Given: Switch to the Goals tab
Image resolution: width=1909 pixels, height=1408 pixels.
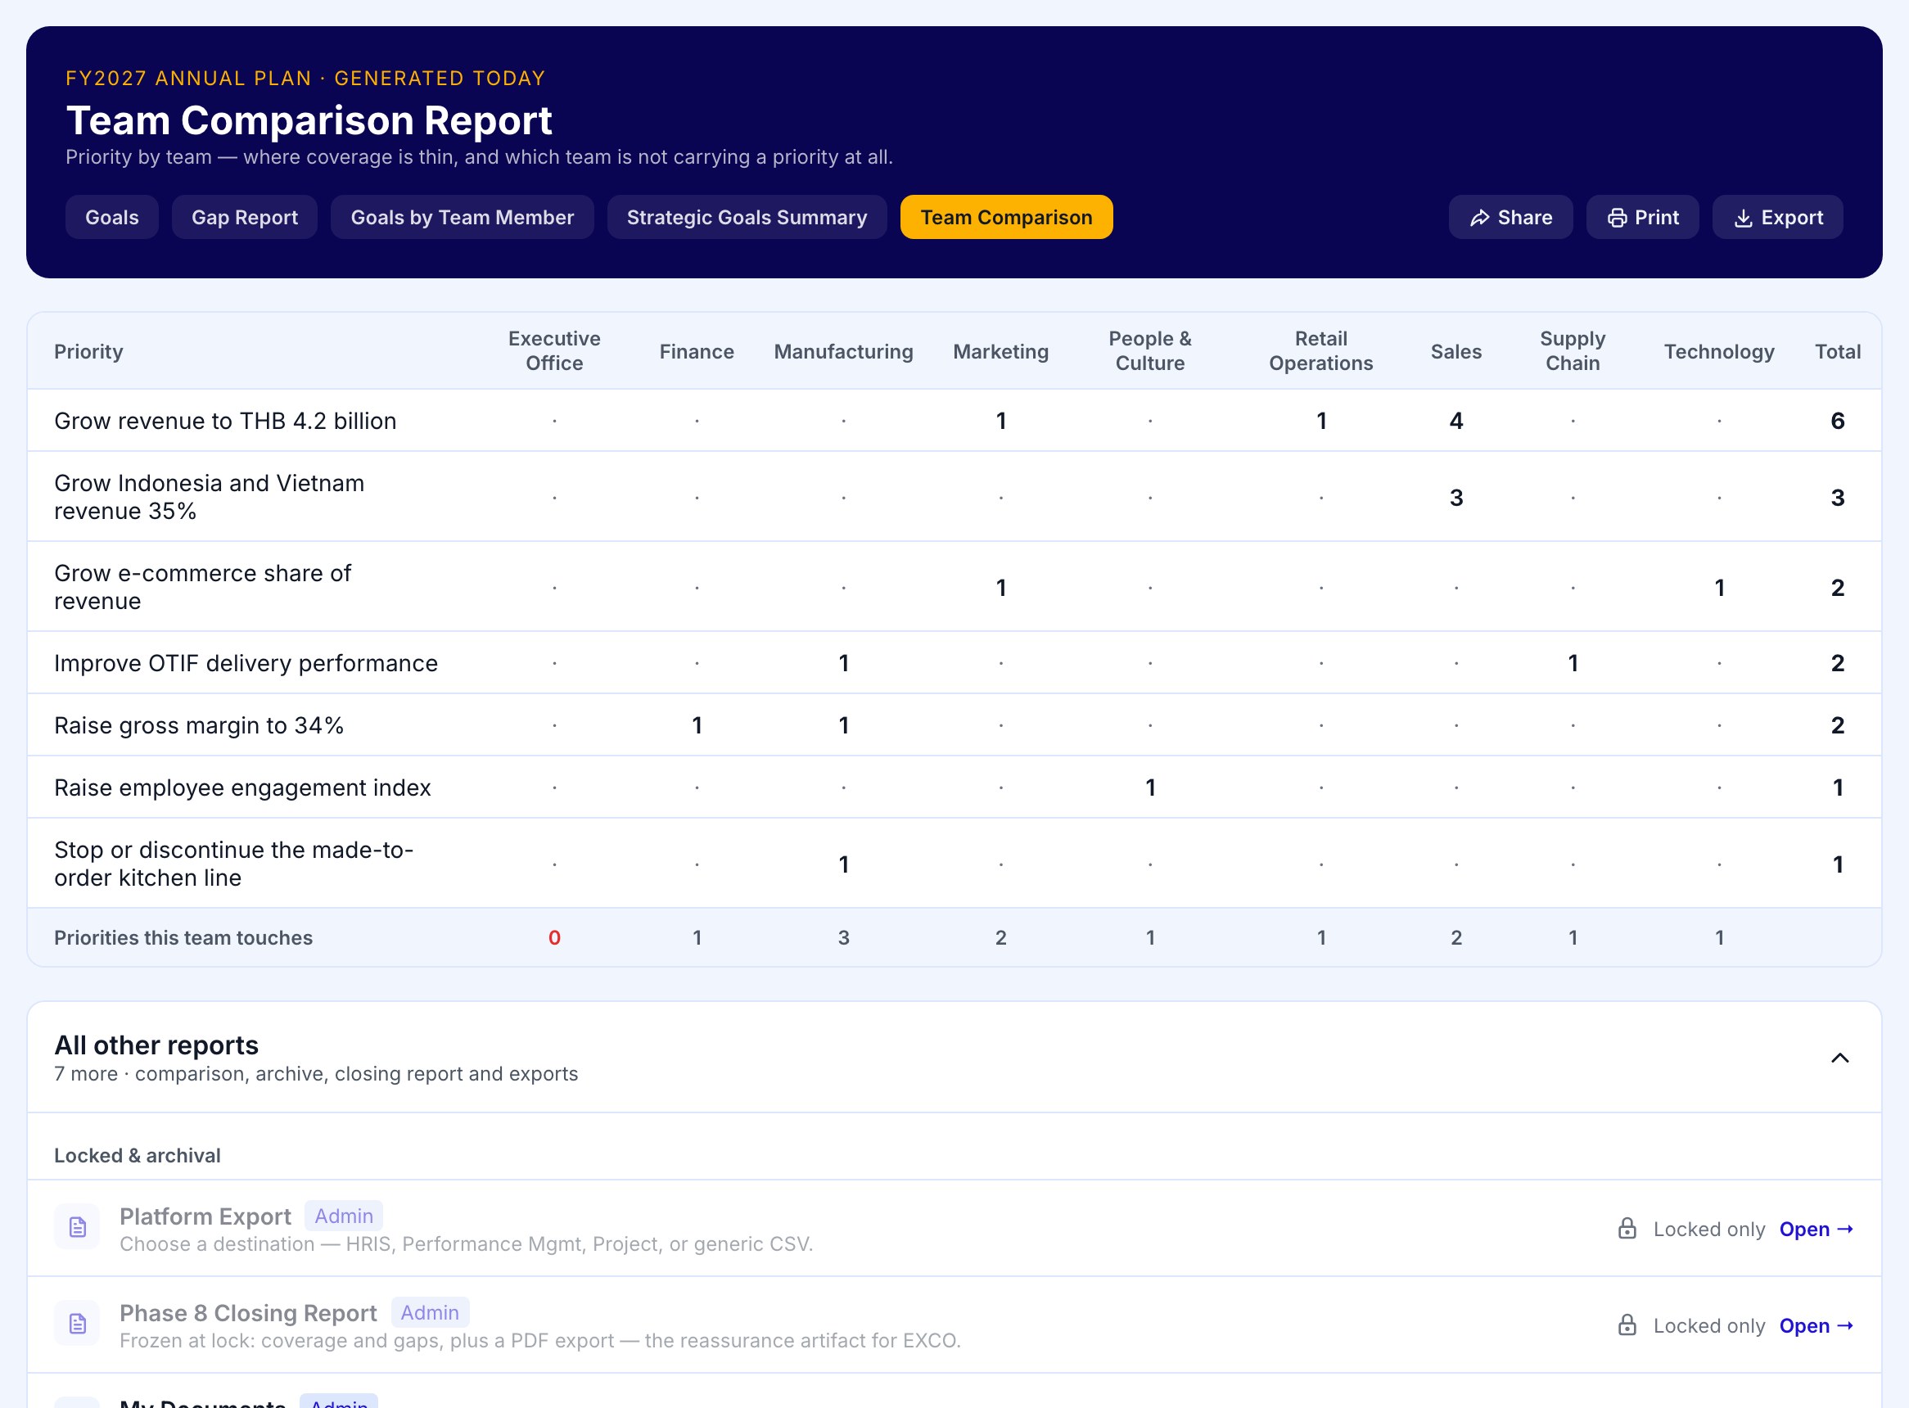Looking at the screenshot, I should [x=111, y=217].
